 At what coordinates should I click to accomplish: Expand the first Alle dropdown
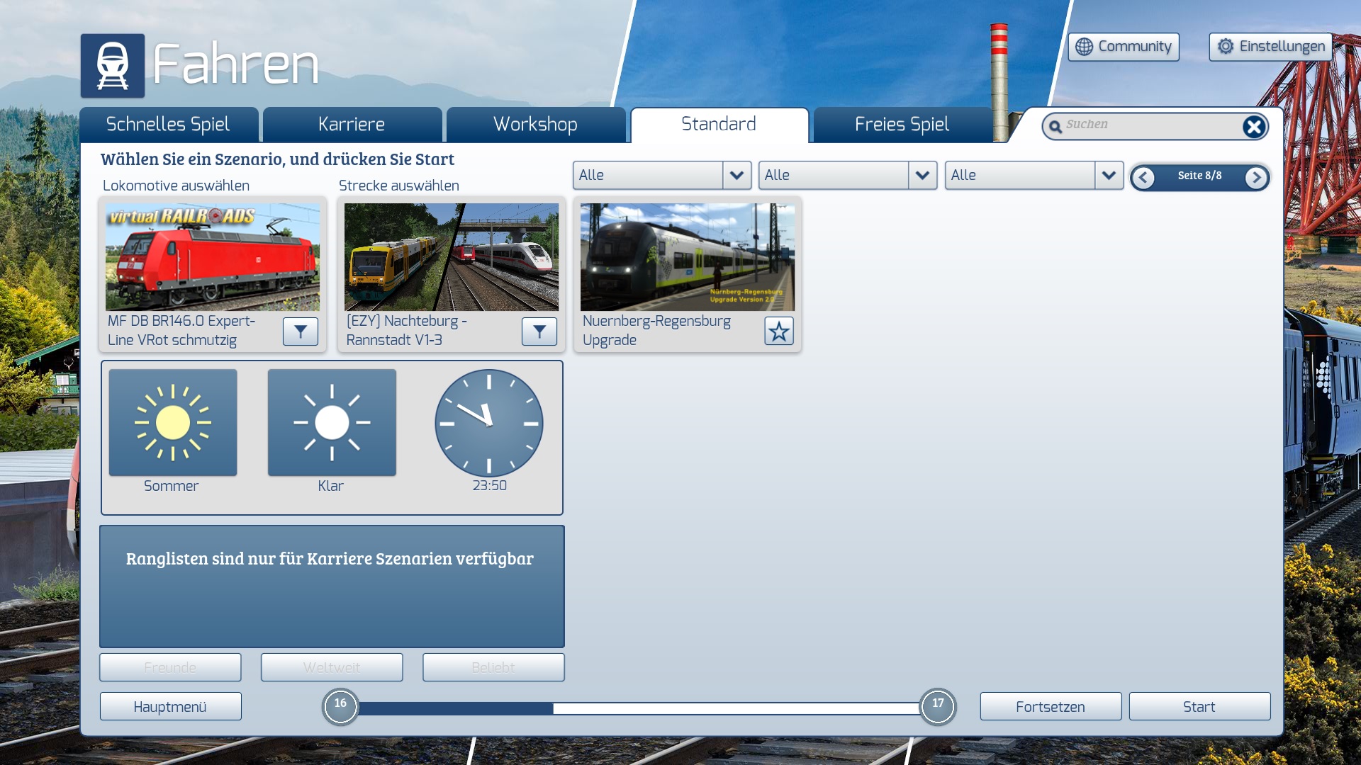(736, 176)
